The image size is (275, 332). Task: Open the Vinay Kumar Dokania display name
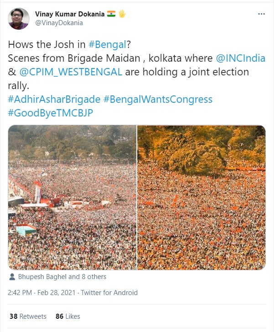69,14
